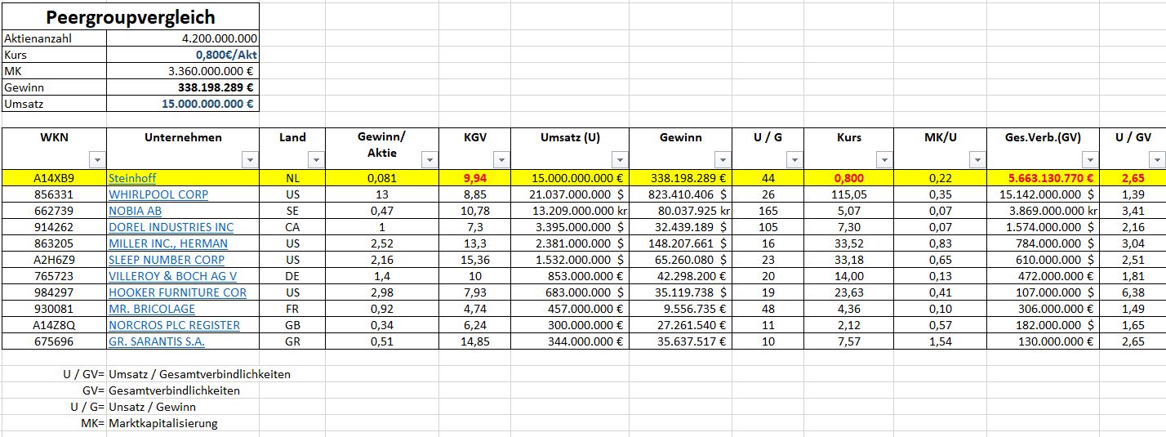Screen dimensions: 1166x437
Task: Open the MR. BRICOLAGE link
Action: click(152, 309)
